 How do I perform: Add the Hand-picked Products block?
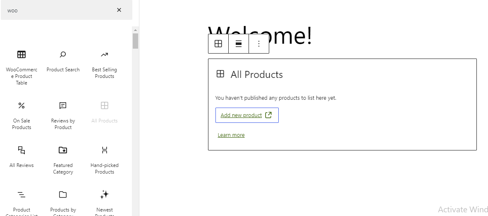click(104, 160)
